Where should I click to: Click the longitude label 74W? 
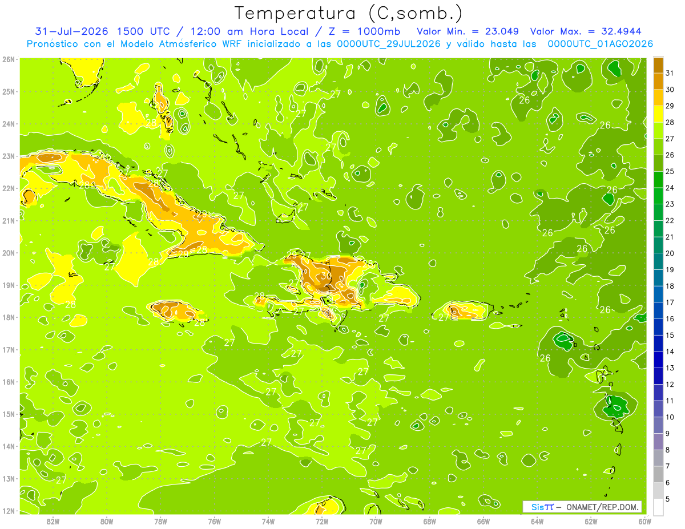pos(268,521)
